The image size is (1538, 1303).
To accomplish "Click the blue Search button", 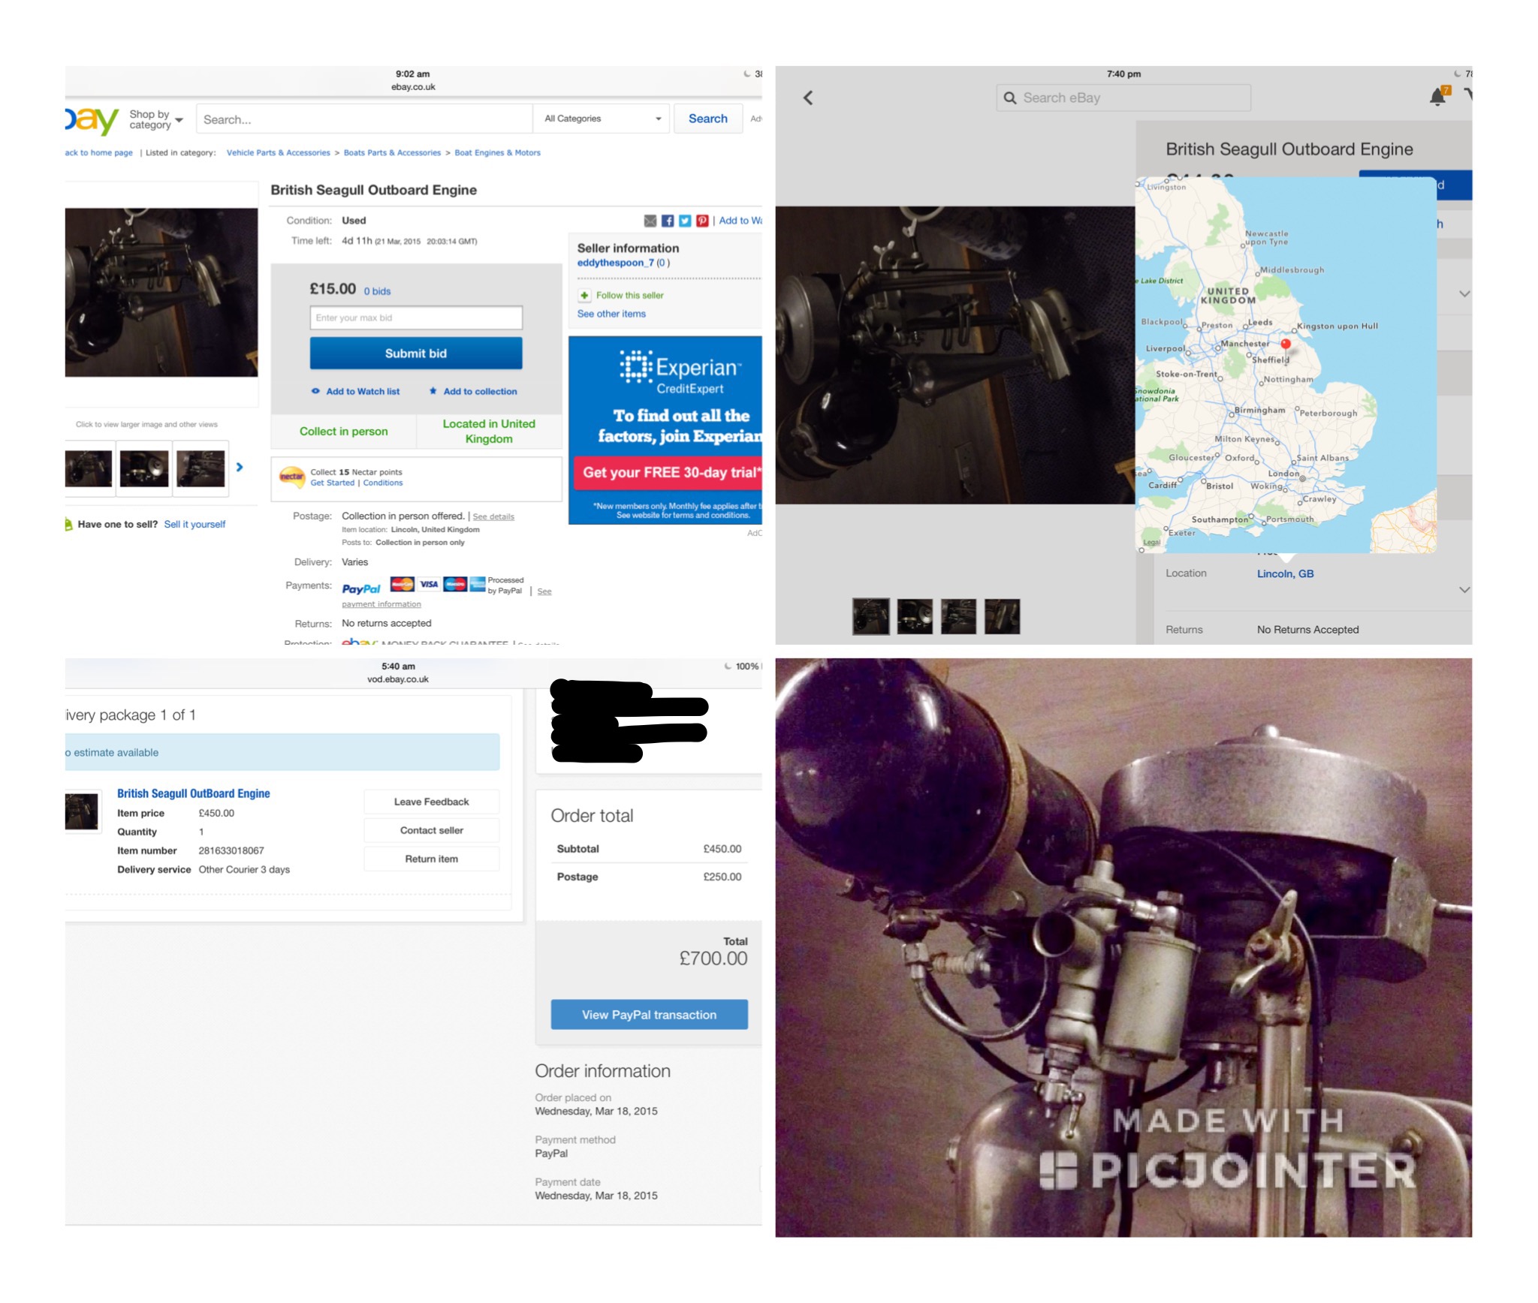I will pyautogui.click(x=707, y=119).
